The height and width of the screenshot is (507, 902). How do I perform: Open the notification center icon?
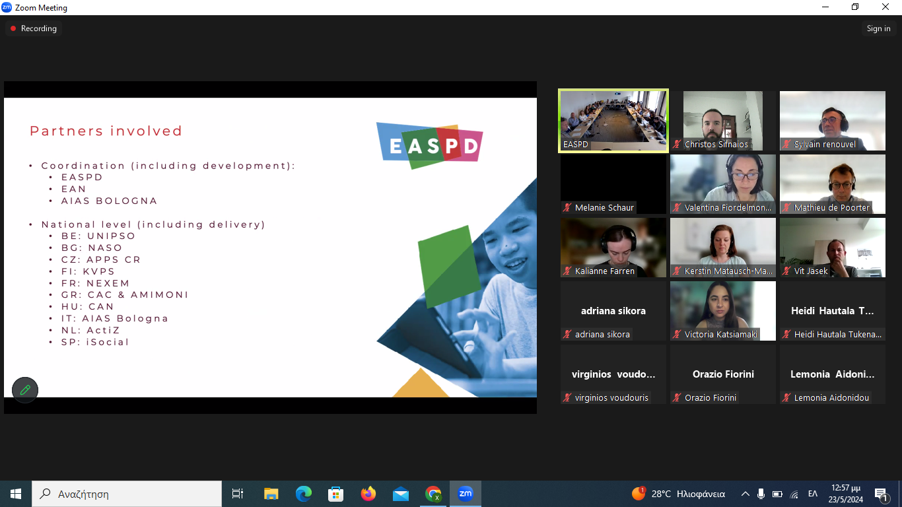tap(881, 494)
